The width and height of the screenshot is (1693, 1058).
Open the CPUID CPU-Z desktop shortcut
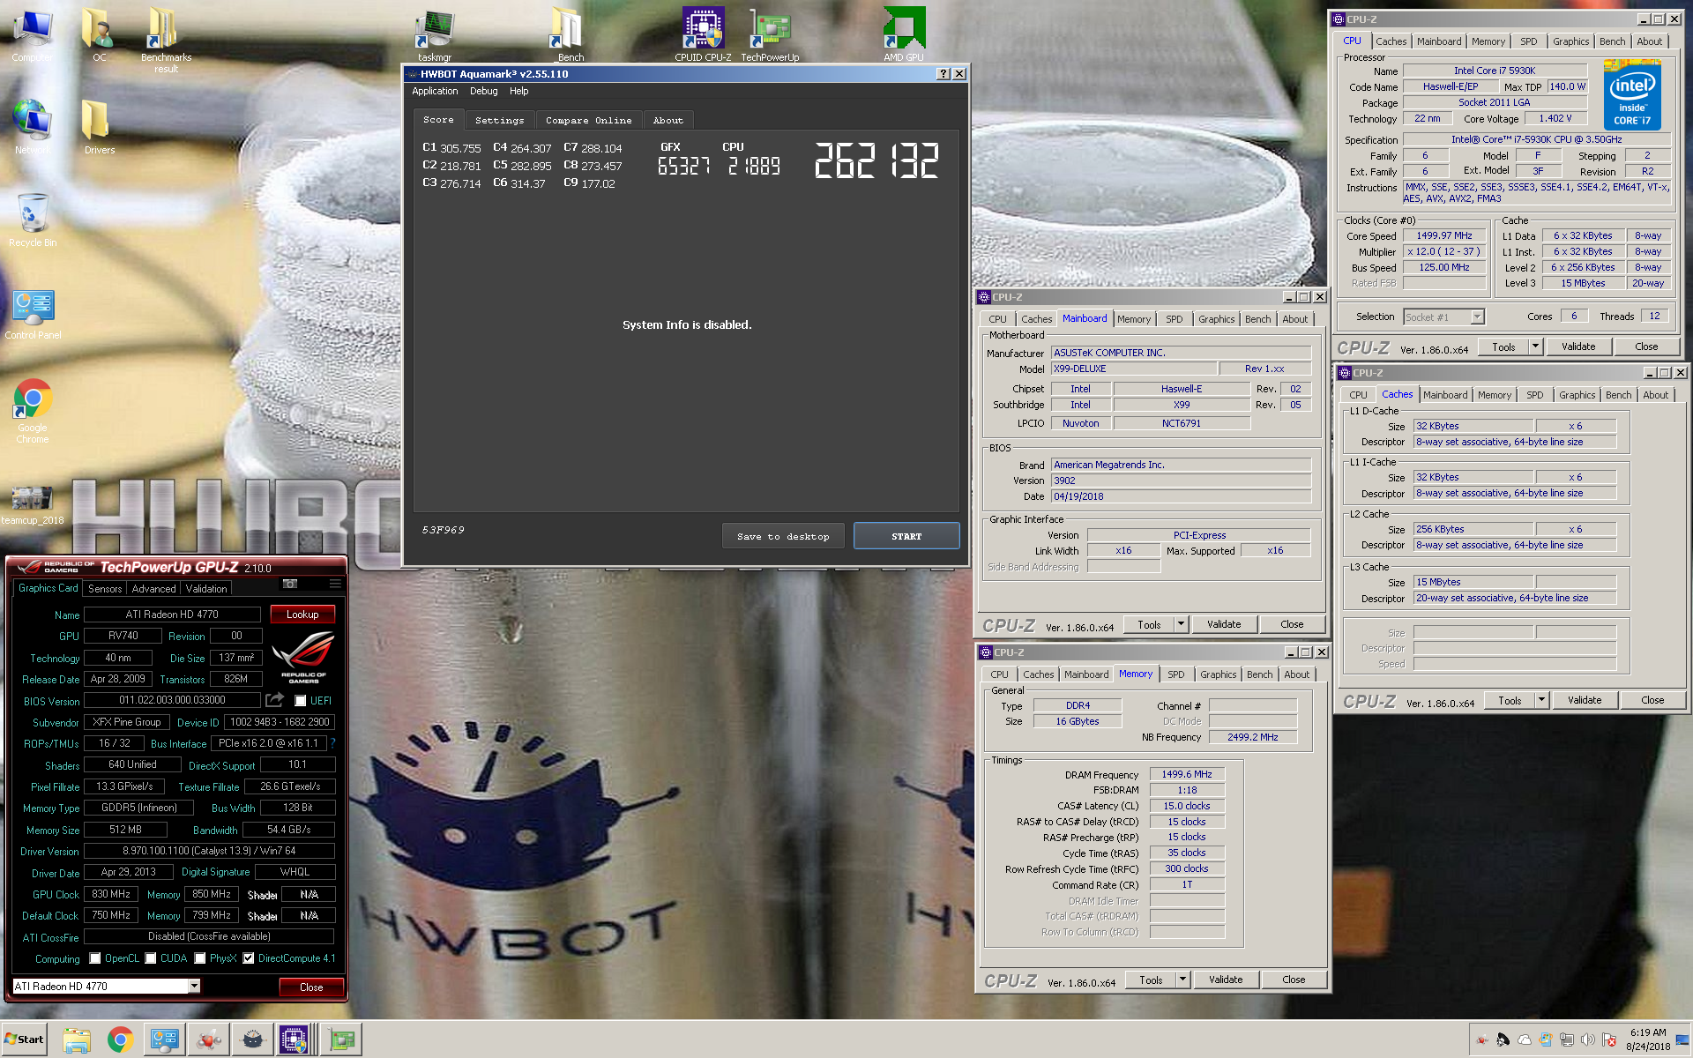(x=703, y=34)
